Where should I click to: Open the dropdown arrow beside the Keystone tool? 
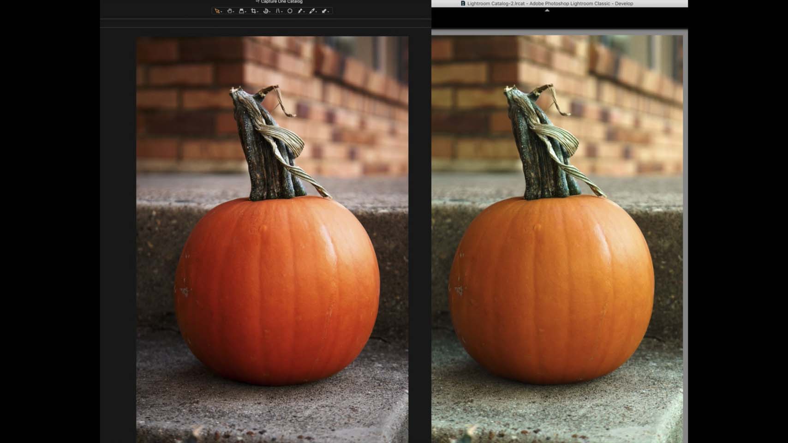pyautogui.click(x=281, y=12)
